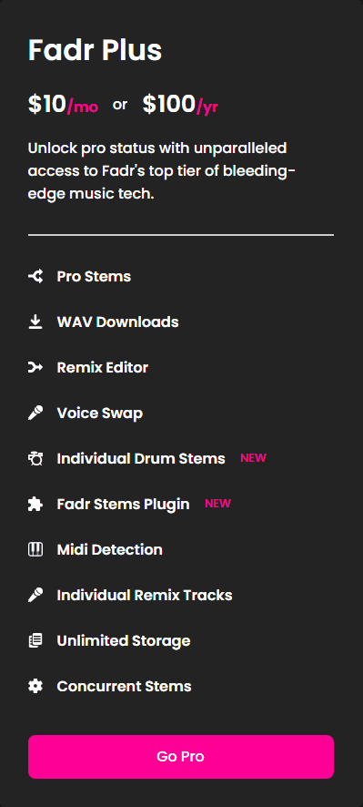Select the $100/yr yearly price
This screenshot has height=807, width=363.
point(180,105)
